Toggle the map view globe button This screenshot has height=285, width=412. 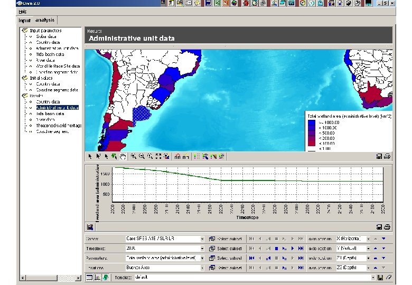click(105, 278)
